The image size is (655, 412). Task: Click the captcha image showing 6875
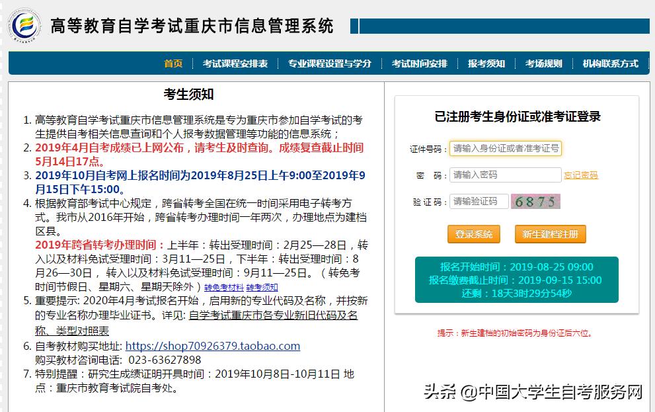click(535, 200)
